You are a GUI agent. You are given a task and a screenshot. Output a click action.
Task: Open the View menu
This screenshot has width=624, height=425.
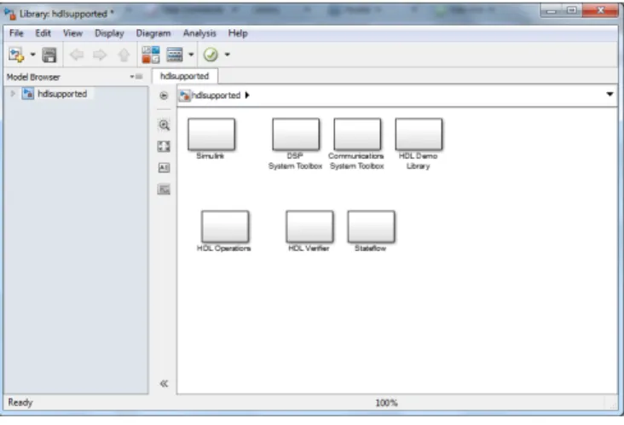72,33
